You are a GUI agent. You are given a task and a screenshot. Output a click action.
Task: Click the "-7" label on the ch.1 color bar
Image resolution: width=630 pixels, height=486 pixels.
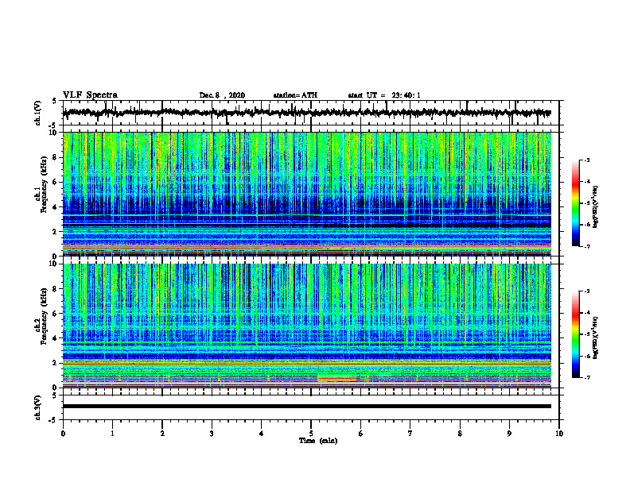[586, 246]
